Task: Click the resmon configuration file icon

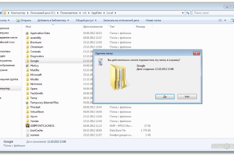Action: click(x=27, y=135)
